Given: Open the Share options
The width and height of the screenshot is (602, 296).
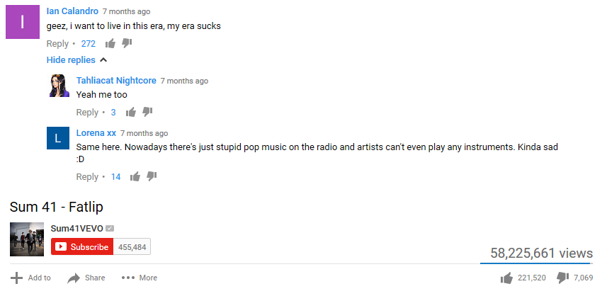Looking at the screenshot, I should tap(86, 278).
